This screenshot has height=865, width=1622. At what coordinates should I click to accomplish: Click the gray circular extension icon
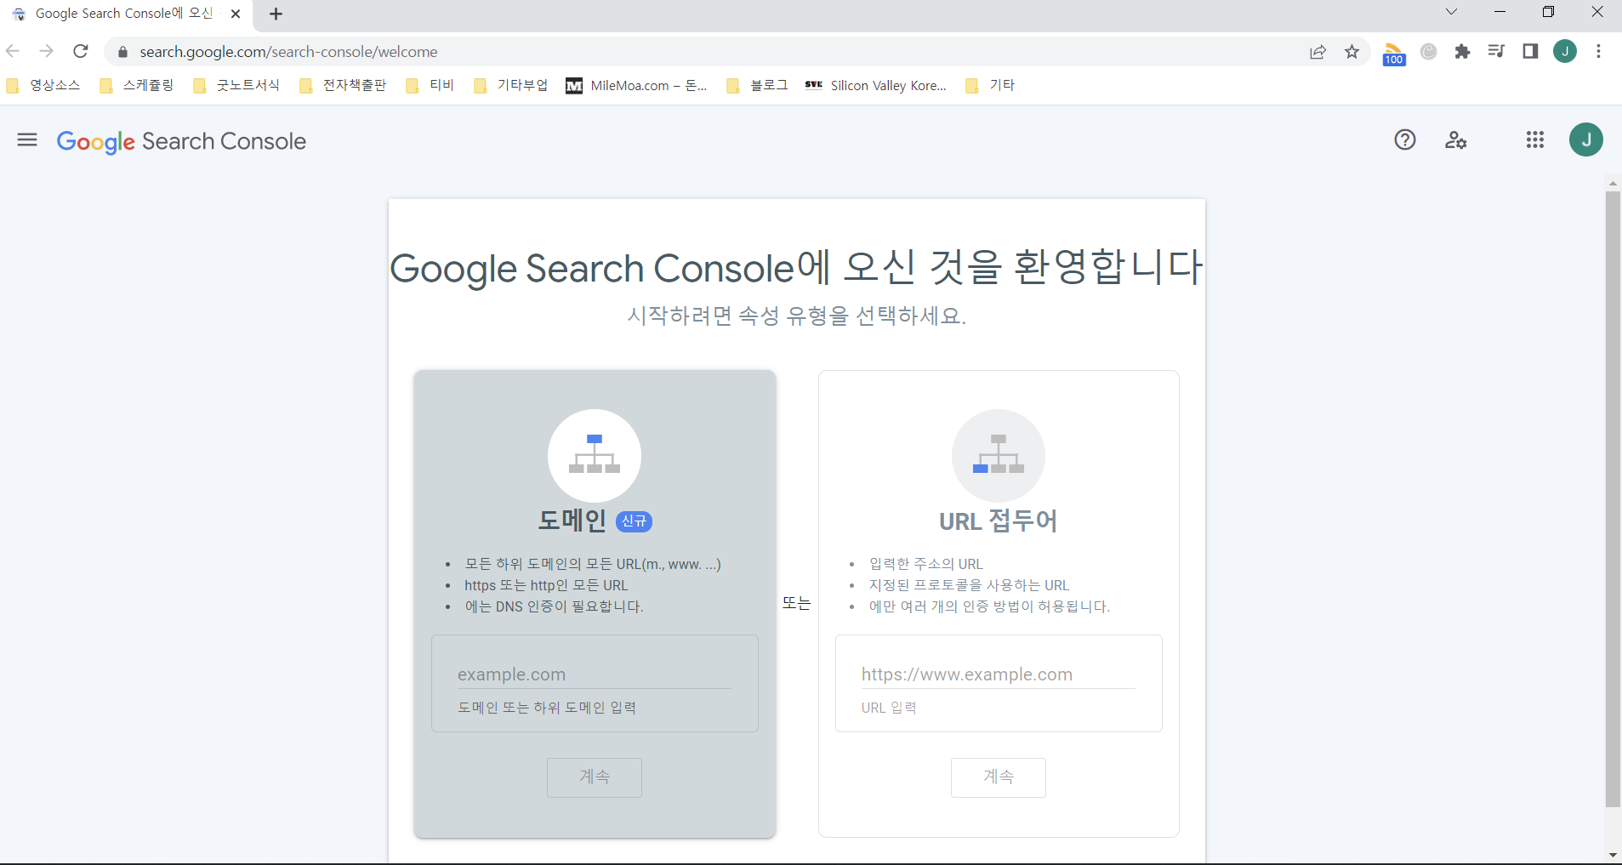pos(1429,52)
